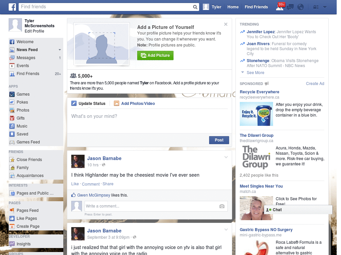Open Gastric Bypass NO Surgery ad link
The width and height of the screenshot is (341, 255).
pyautogui.click(x=266, y=230)
